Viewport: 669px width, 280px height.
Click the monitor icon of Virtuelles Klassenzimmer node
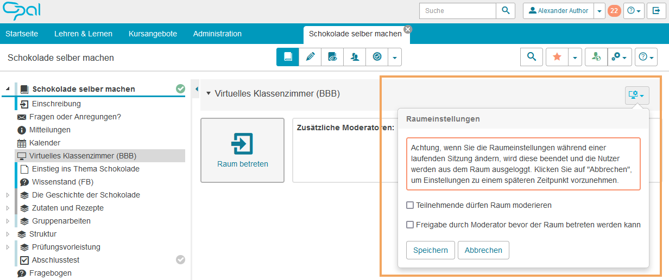click(22, 156)
